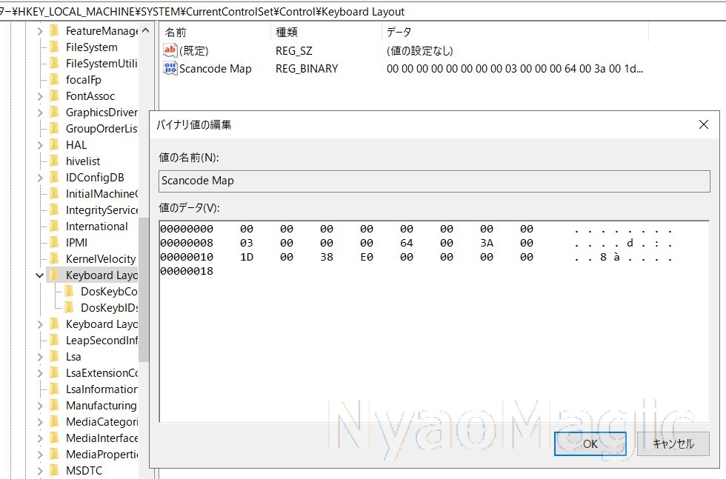The image size is (726, 479).
Task: Click the focalFp folder icon
Action: [54, 80]
